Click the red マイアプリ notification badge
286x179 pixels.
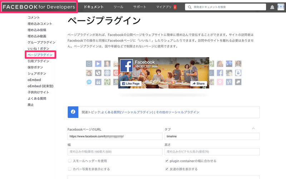(x=175, y=7)
